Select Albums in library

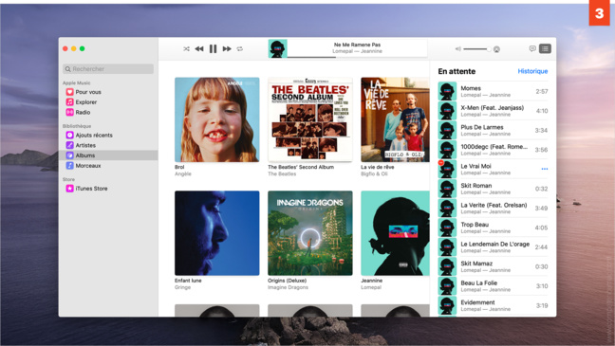point(108,155)
